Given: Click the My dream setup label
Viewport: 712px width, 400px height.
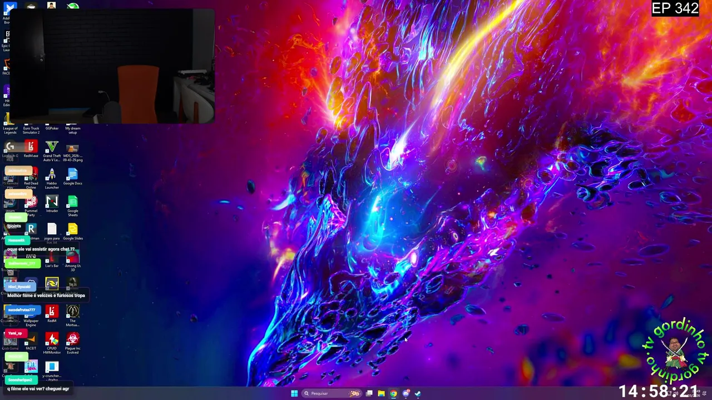Looking at the screenshot, I should (73, 131).
